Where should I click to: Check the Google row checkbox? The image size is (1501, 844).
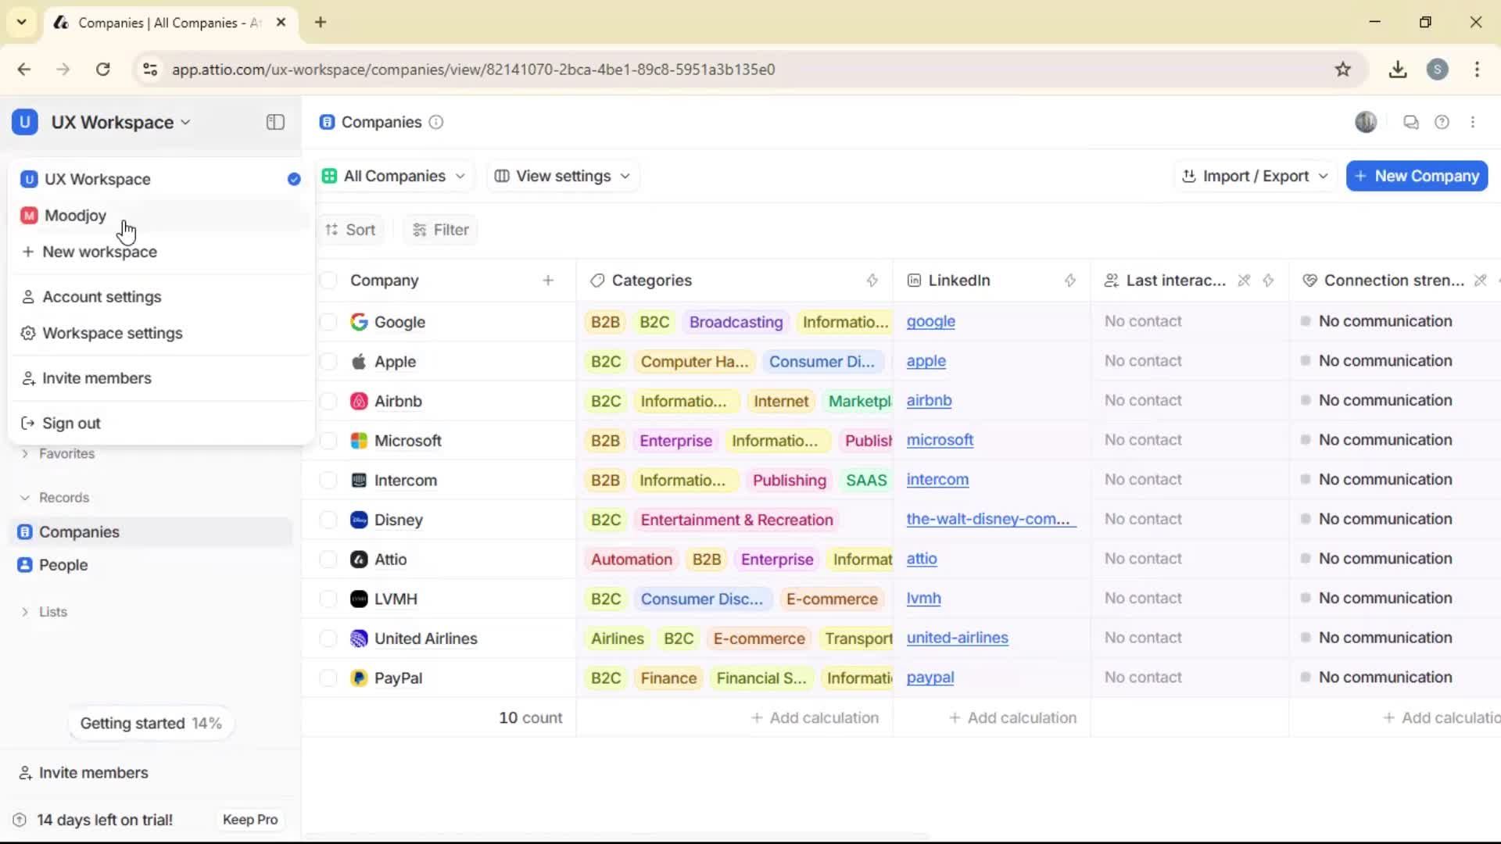pyautogui.click(x=328, y=322)
